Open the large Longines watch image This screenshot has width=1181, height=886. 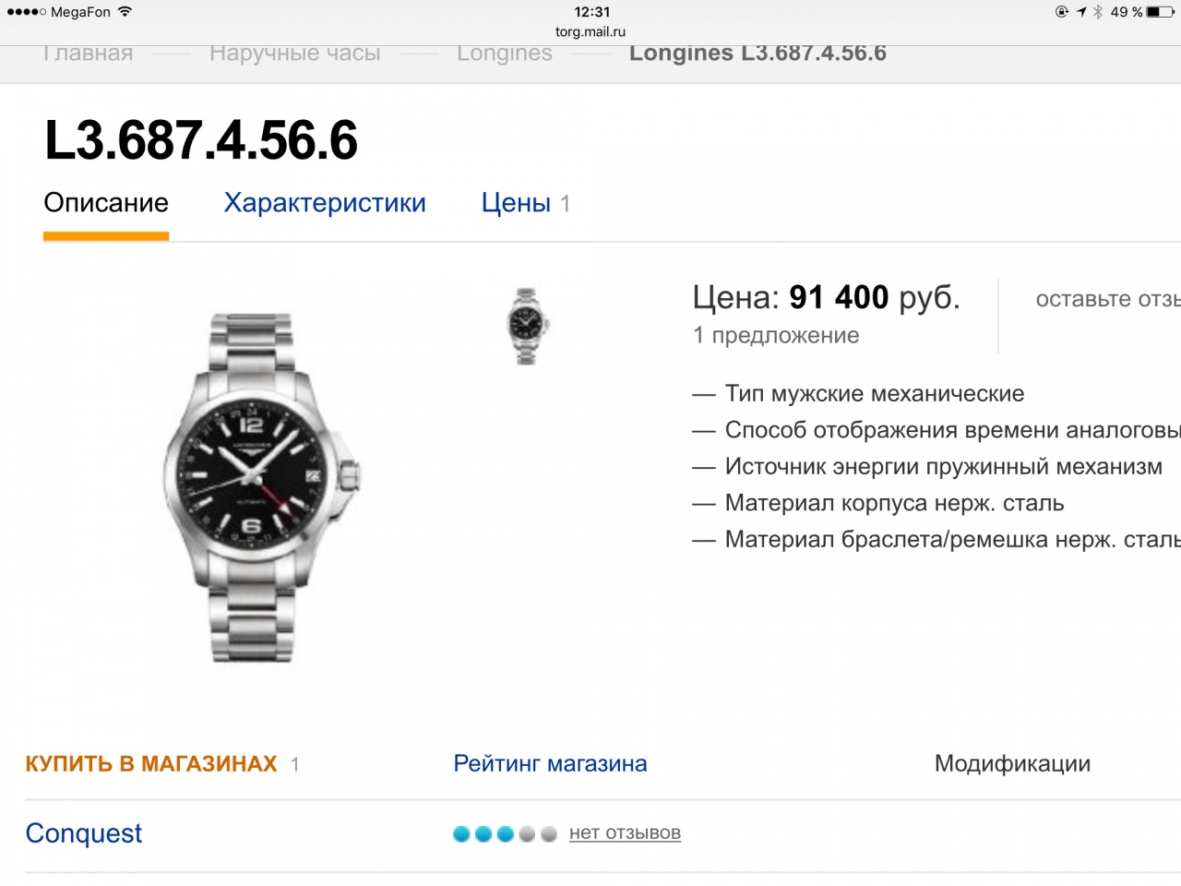pos(262,487)
